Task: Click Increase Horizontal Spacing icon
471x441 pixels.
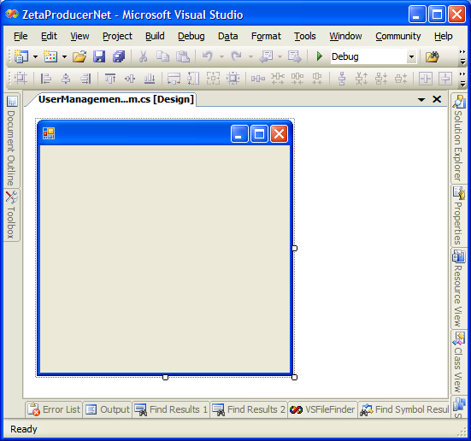Action: (x=278, y=79)
